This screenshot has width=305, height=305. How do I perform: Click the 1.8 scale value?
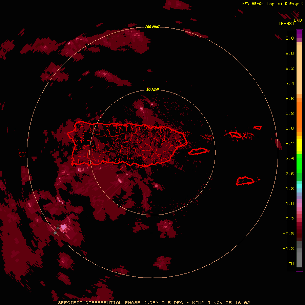tap(290, 189)
